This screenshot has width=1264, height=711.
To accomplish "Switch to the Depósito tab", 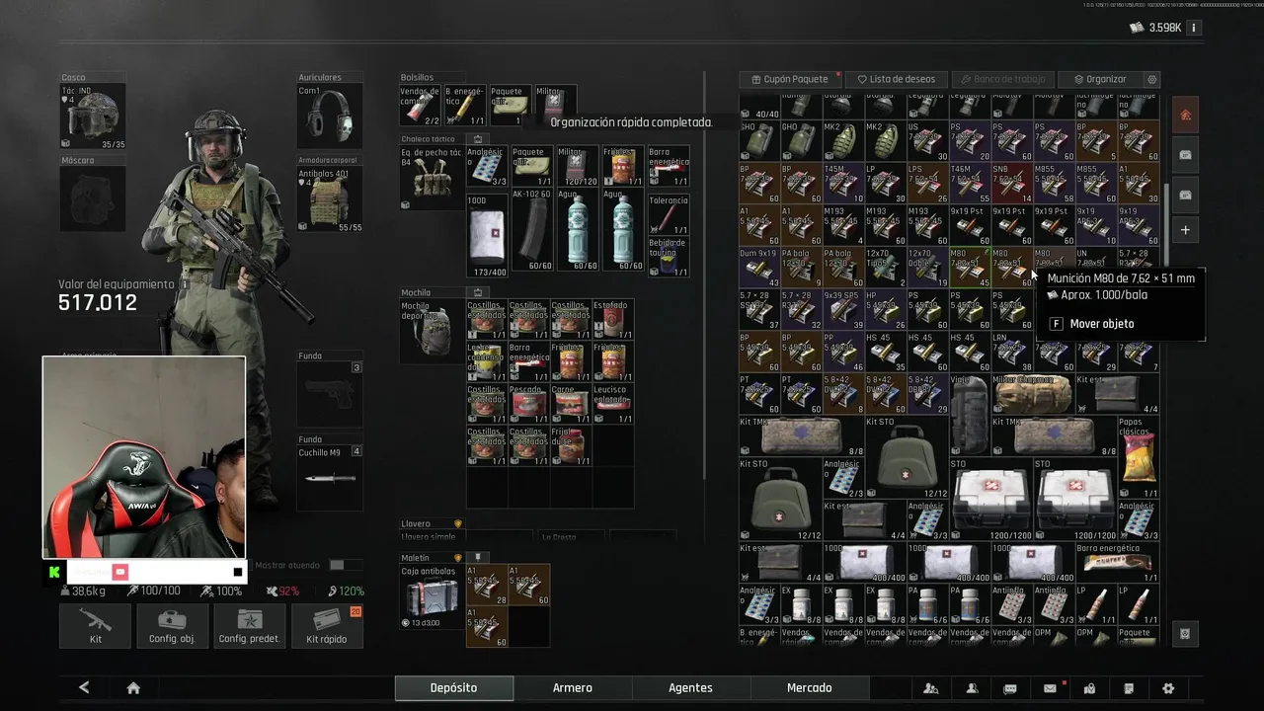I will coord(453,688).
